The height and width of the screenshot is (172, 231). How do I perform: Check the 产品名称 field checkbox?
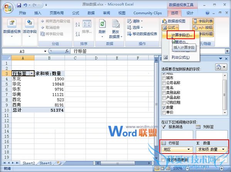[x=164, y=98]
